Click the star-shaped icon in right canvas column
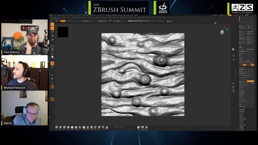258x145 pixels. 233,83
